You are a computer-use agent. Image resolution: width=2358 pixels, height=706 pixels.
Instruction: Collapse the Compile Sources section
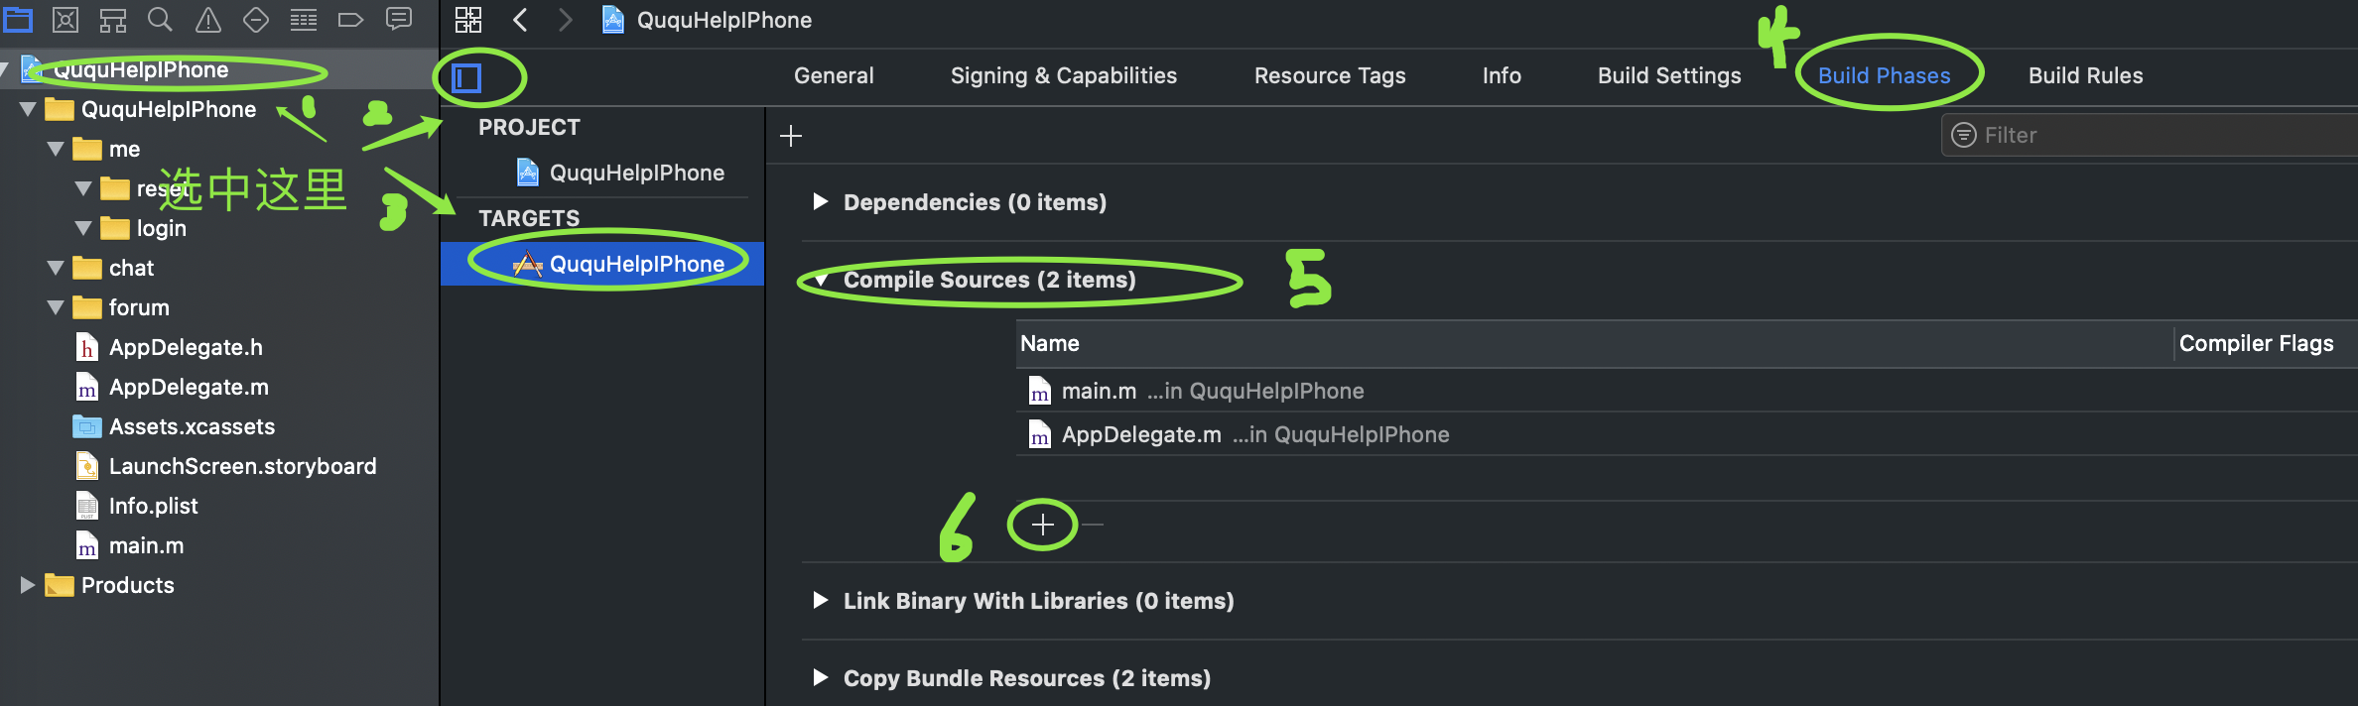821,281
